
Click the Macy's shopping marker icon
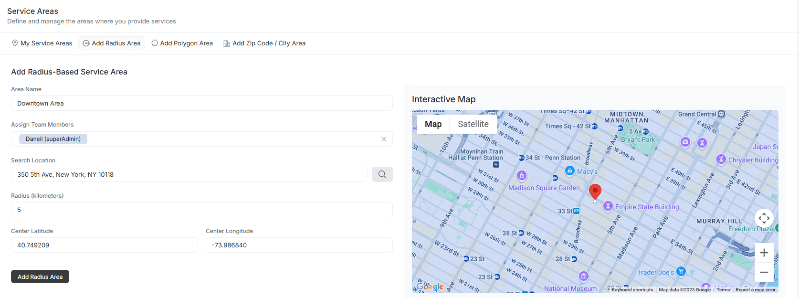click(x=570, y=170)
